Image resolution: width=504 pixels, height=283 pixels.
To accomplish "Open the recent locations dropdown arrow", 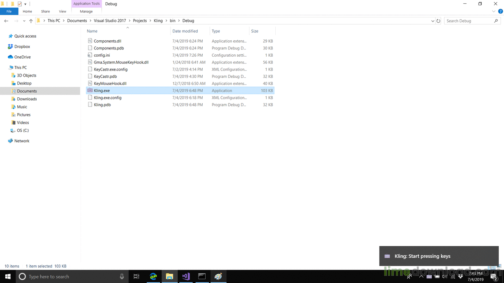I will click(24, 21).
